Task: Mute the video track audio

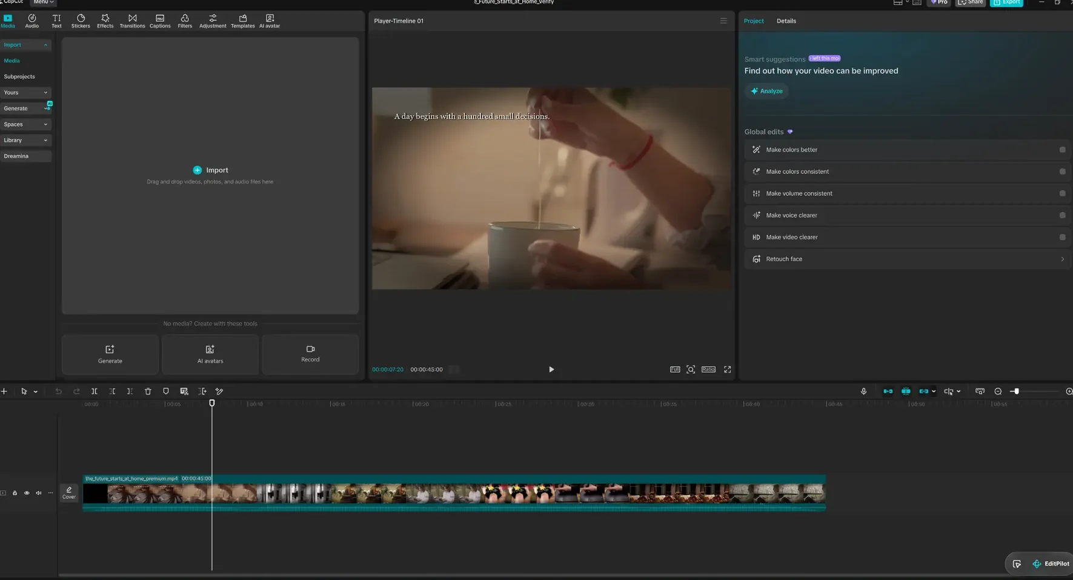Action: pos(39,493)
